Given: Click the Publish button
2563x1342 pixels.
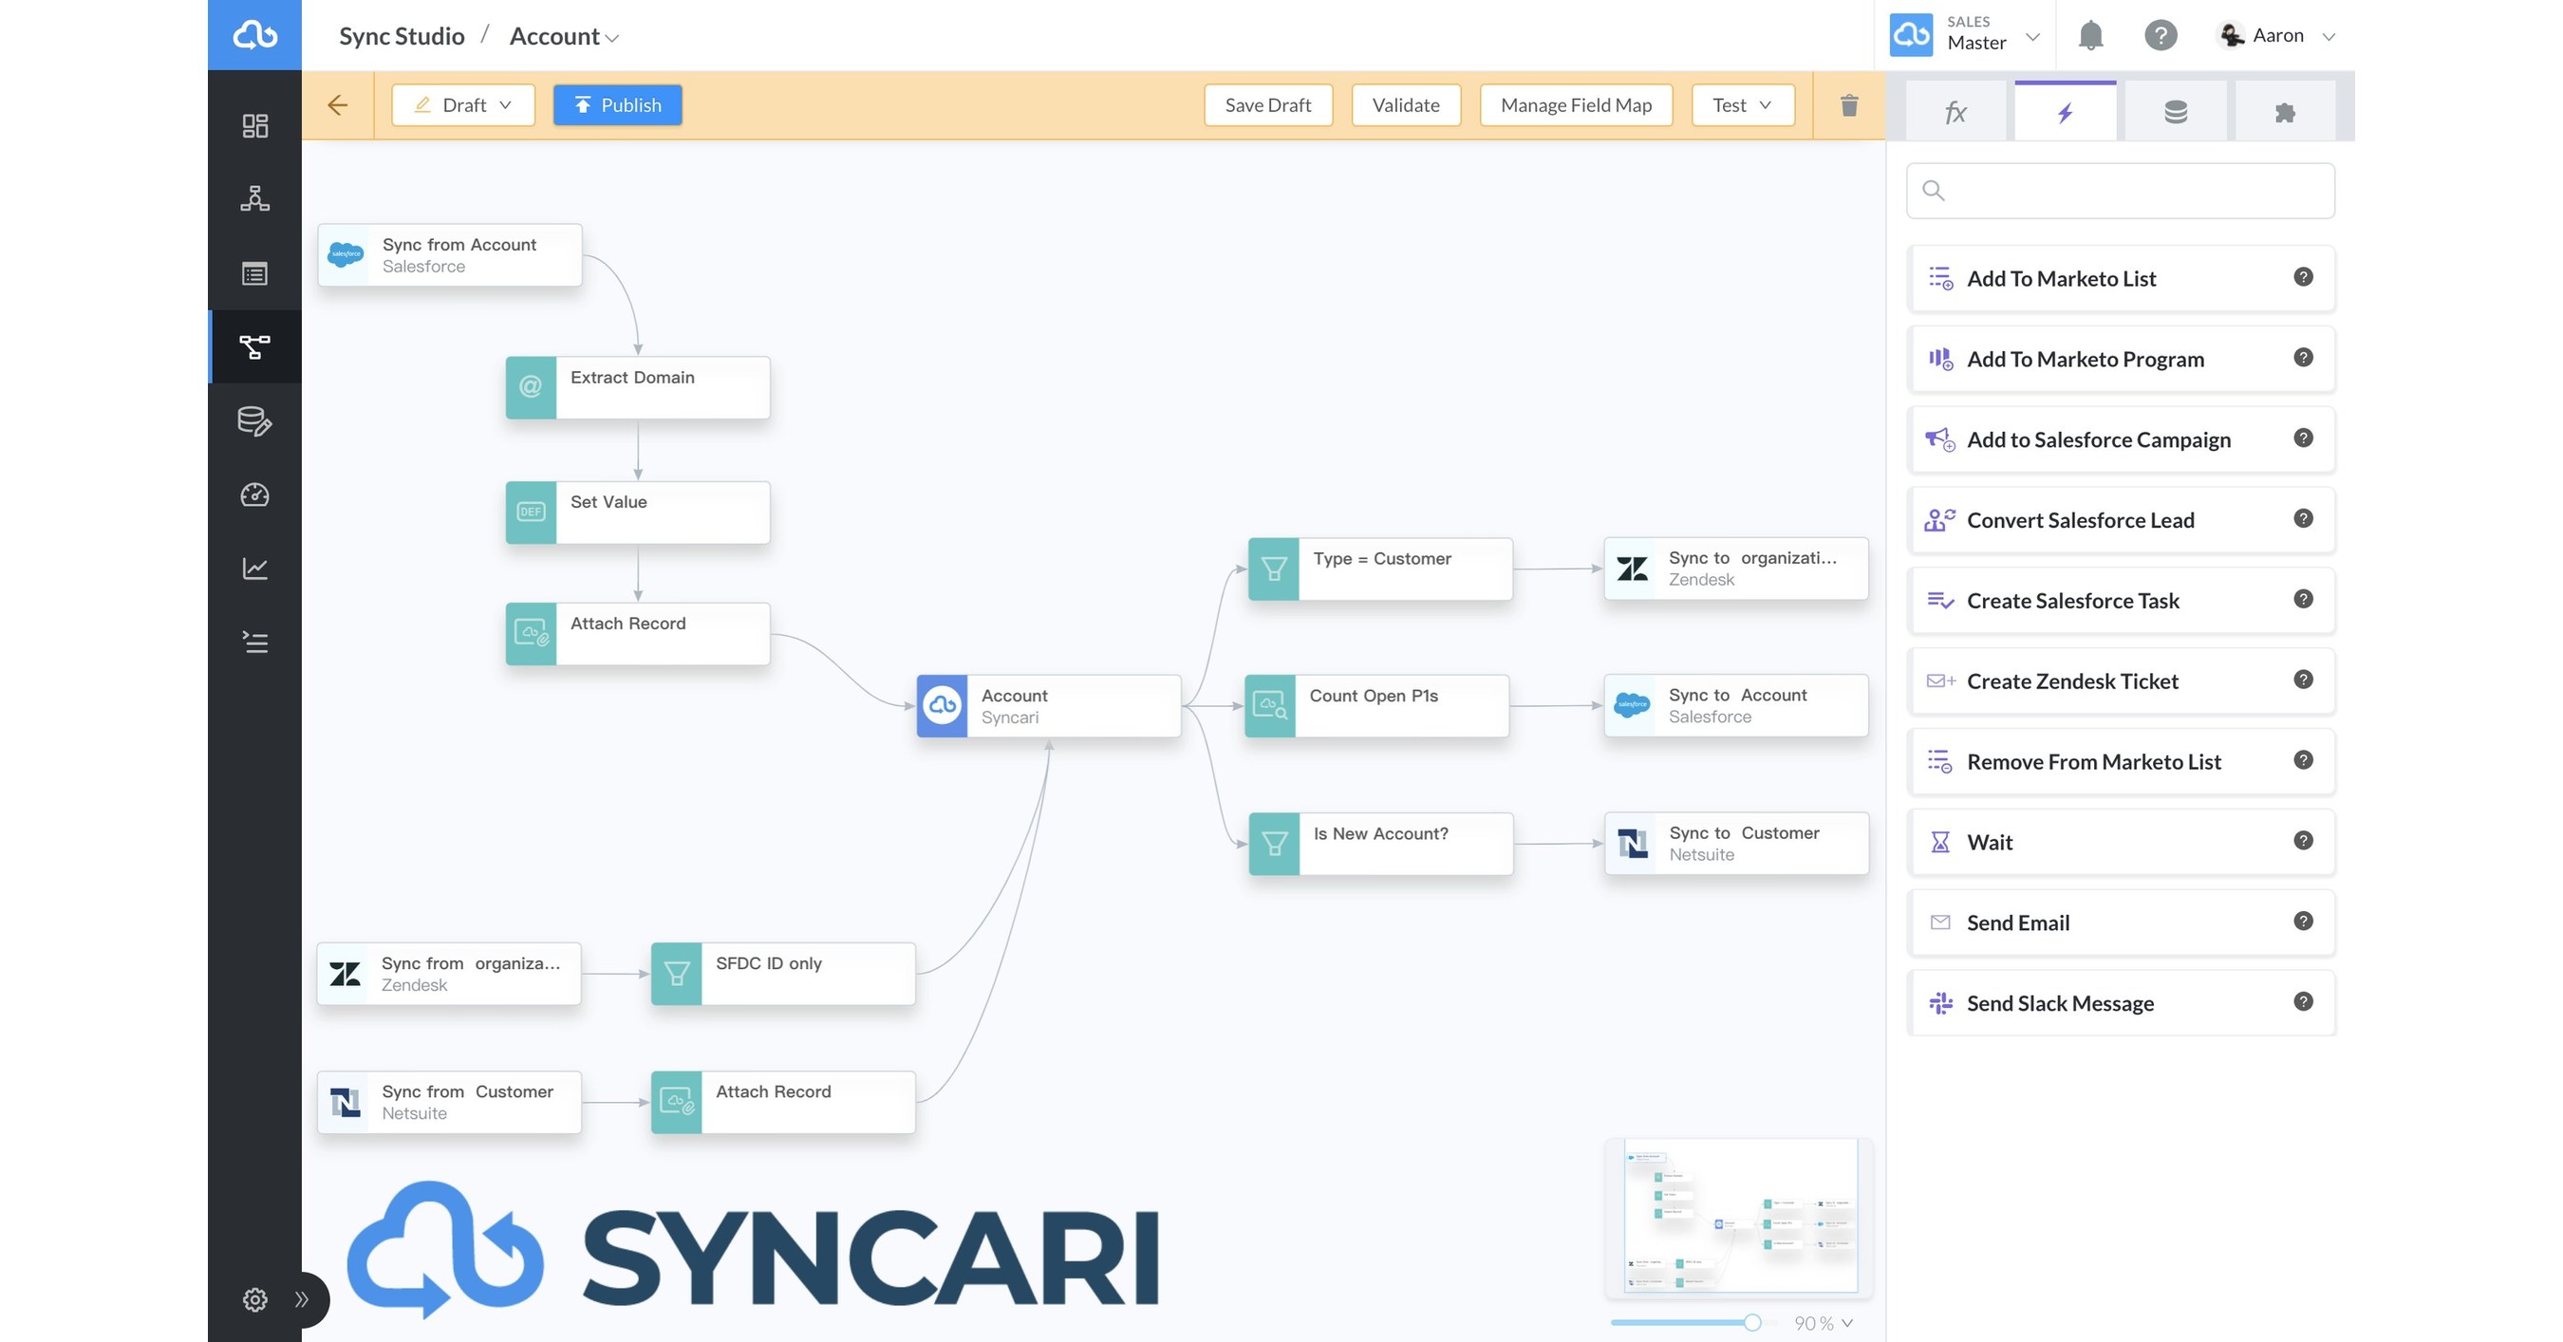Looking at the screenshot, I should coord(617,104).
